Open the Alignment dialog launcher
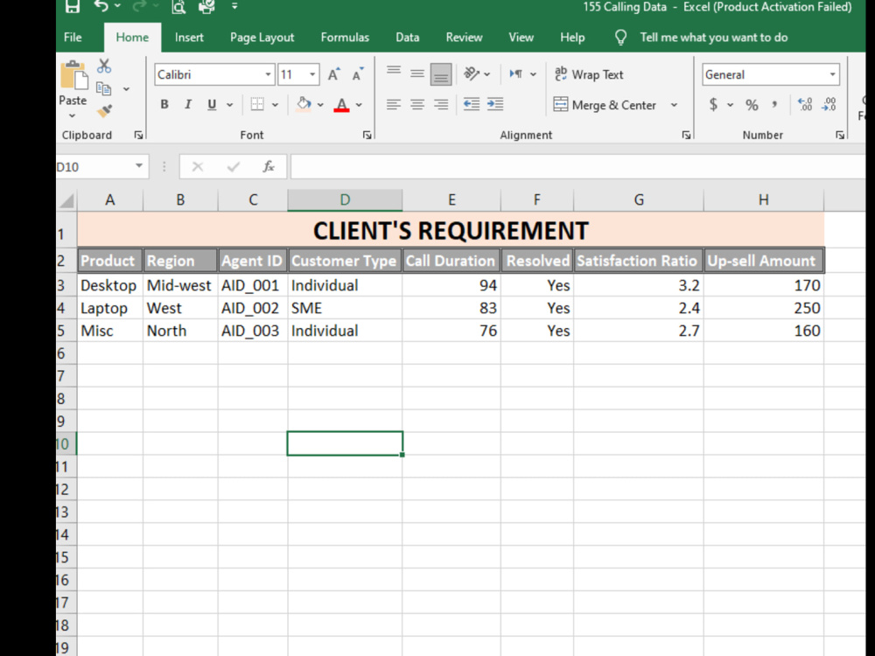Viewport: 875px width, 656px height. [x=686, y=135]
